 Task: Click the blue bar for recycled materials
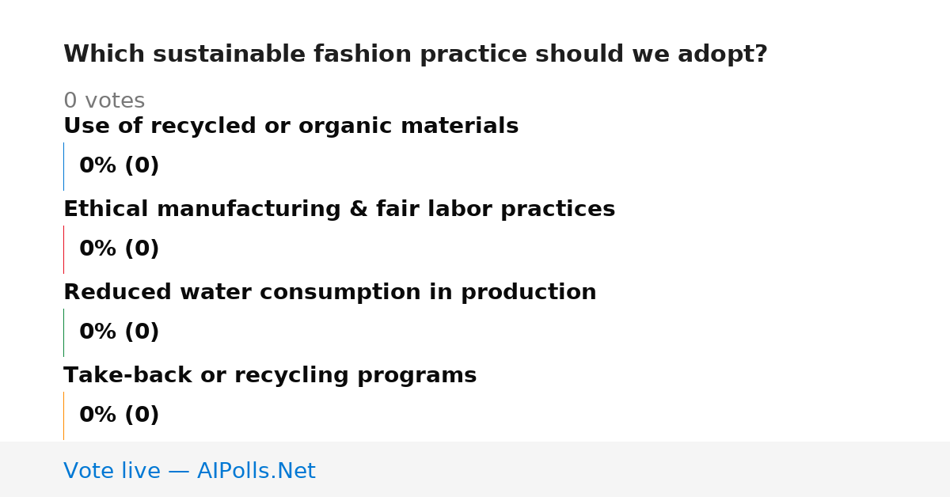(x=63, y=166)
